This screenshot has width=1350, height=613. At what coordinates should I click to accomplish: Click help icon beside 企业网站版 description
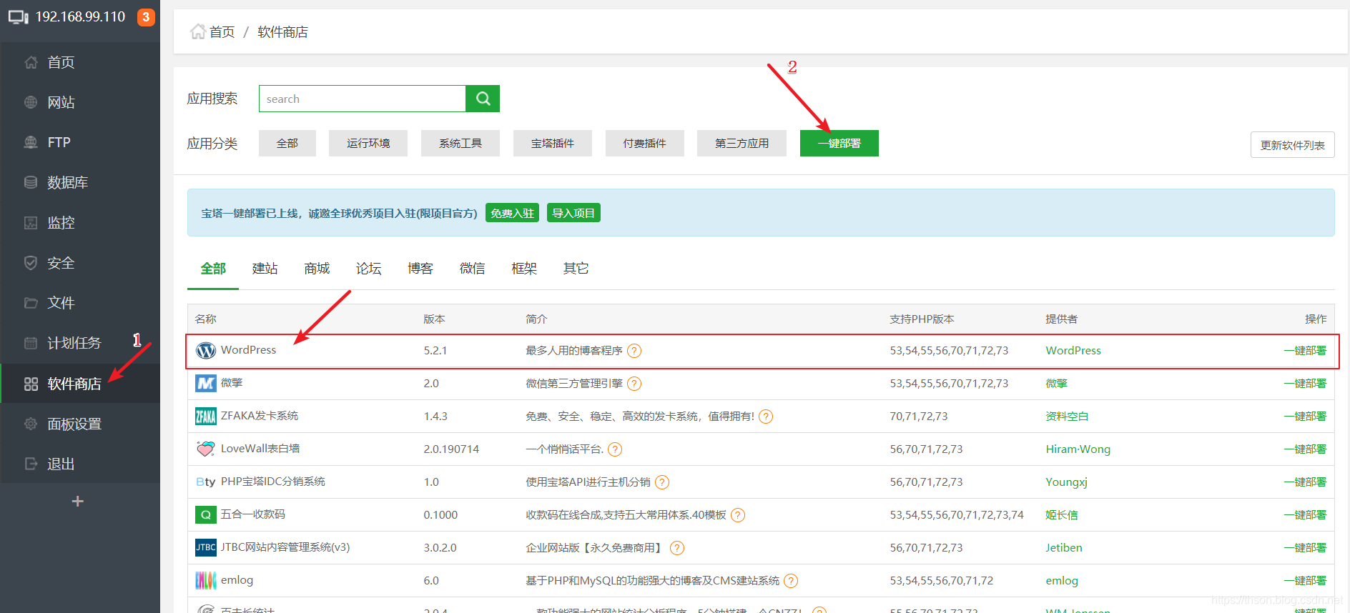(677, 548)
